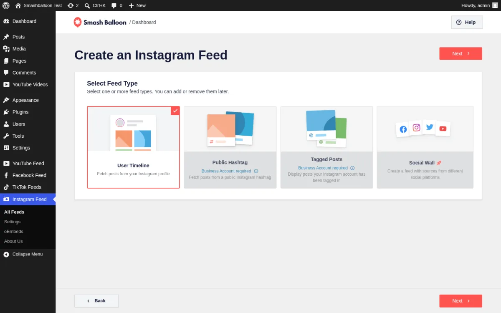
Task: Click the Instagram icon in Social Wall card
Action: [416, 128]
